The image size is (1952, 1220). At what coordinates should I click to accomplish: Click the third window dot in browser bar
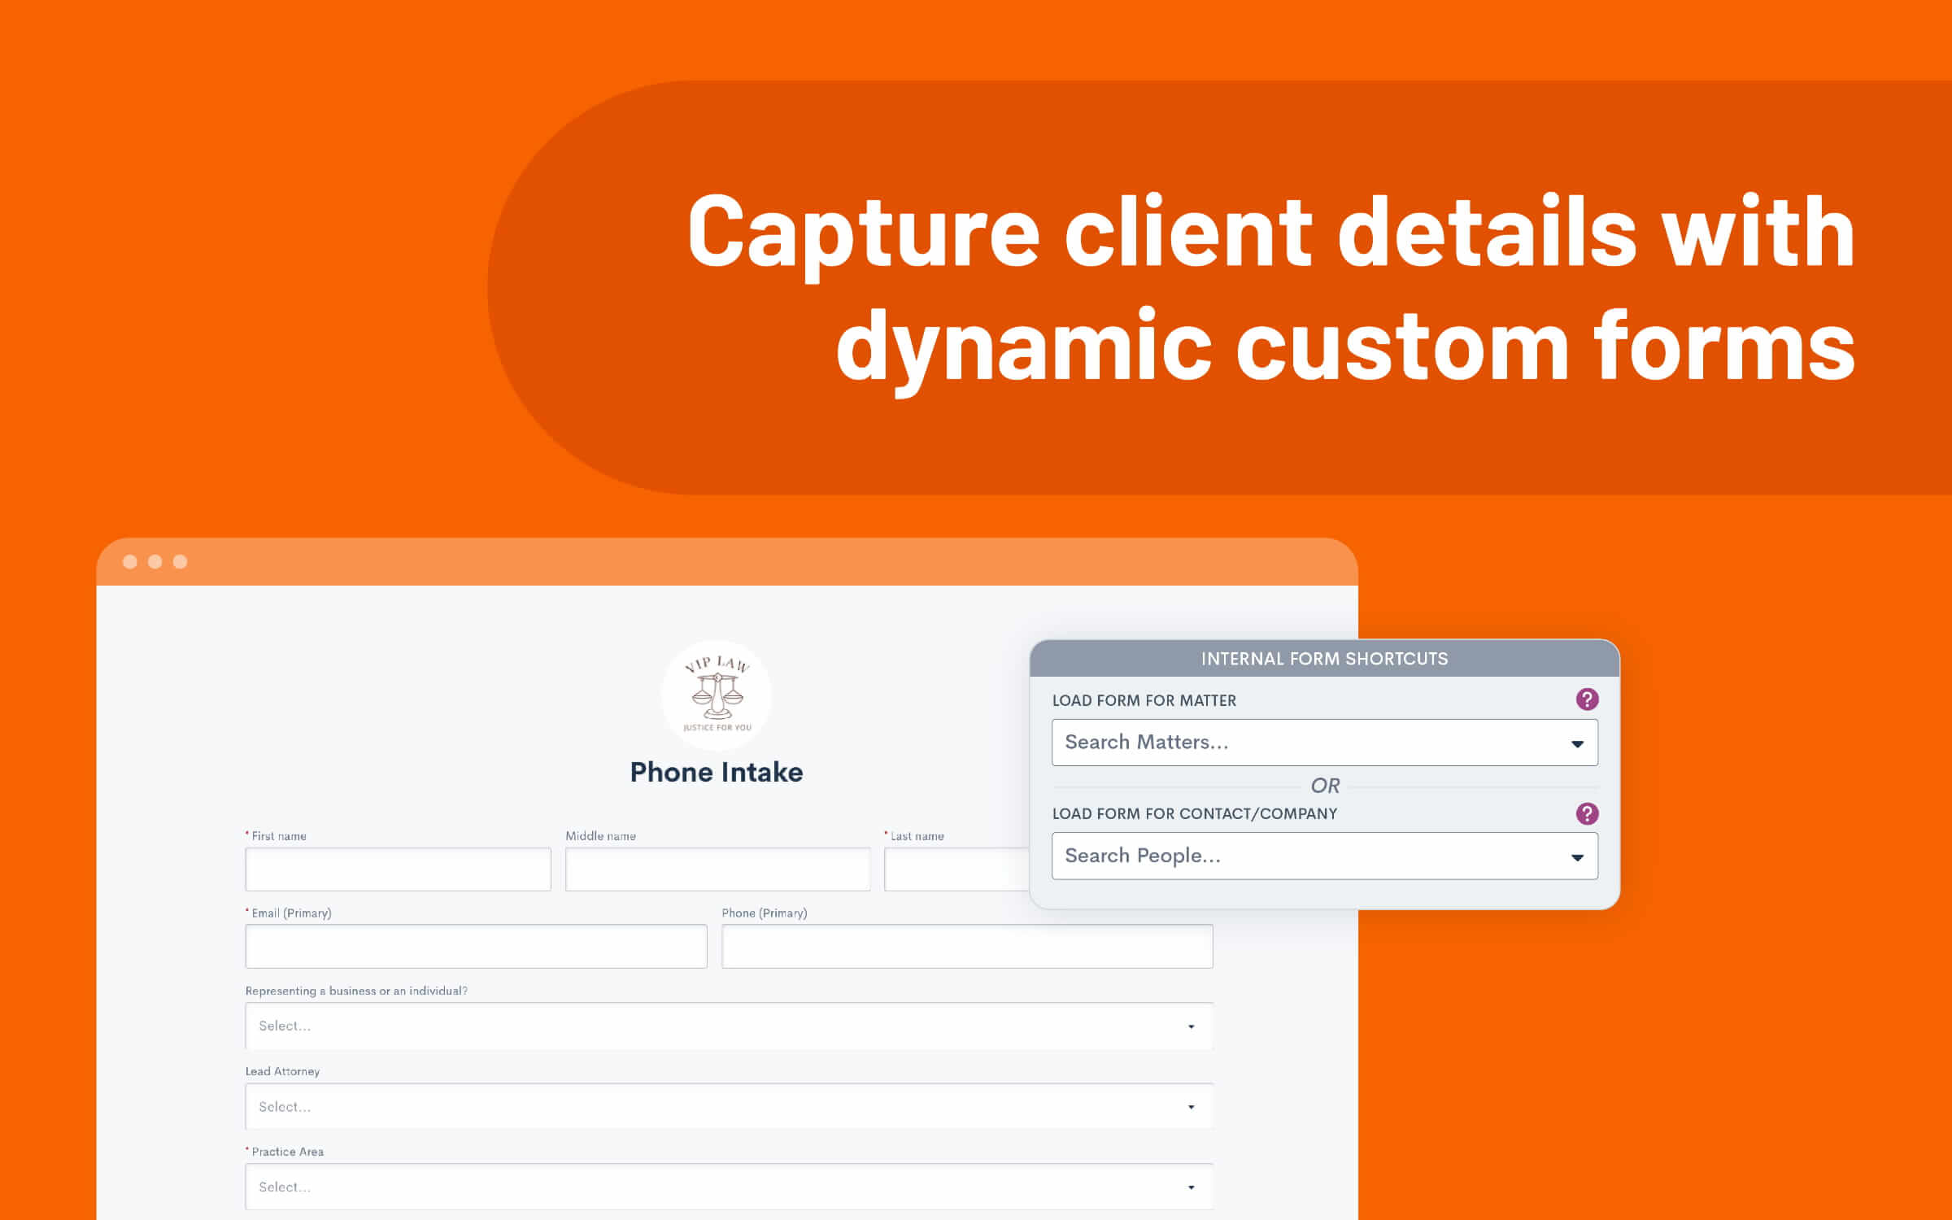click(x=181, y=562)
